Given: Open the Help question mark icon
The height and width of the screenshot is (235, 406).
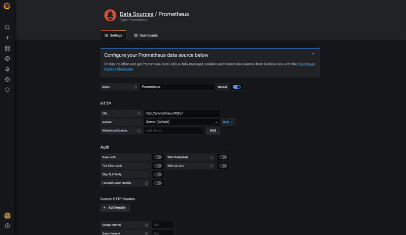Looking at the screenshot, I should pyautogui.click(x=7, y=226).
